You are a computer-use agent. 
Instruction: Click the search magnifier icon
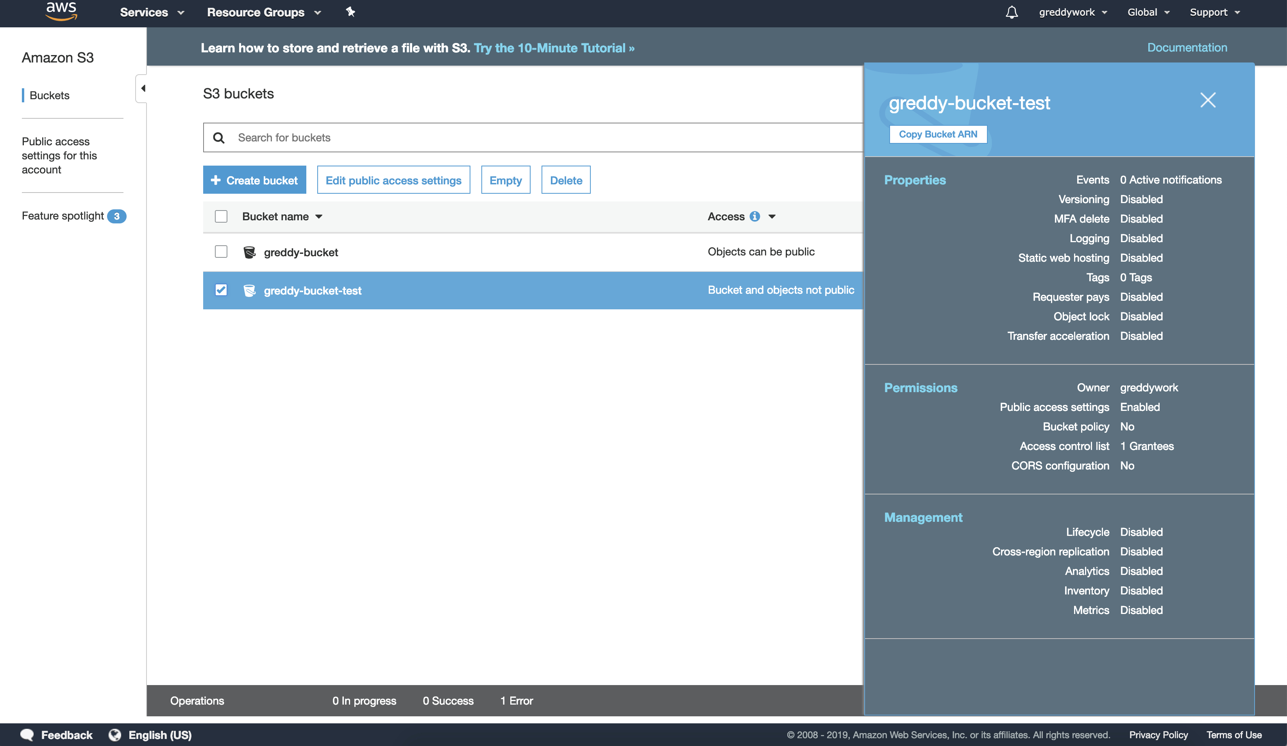click(219, 138)
